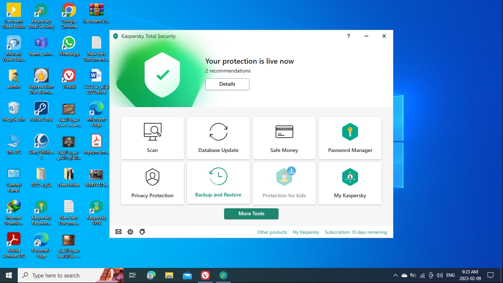Click the support headset icon
The image size is (503, 283).
click(x=142, y=232)
